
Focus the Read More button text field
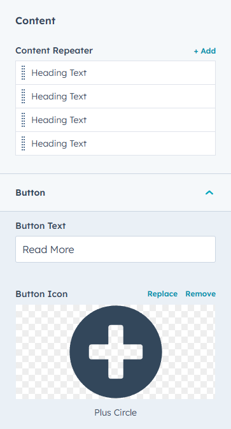pos(116,249)
